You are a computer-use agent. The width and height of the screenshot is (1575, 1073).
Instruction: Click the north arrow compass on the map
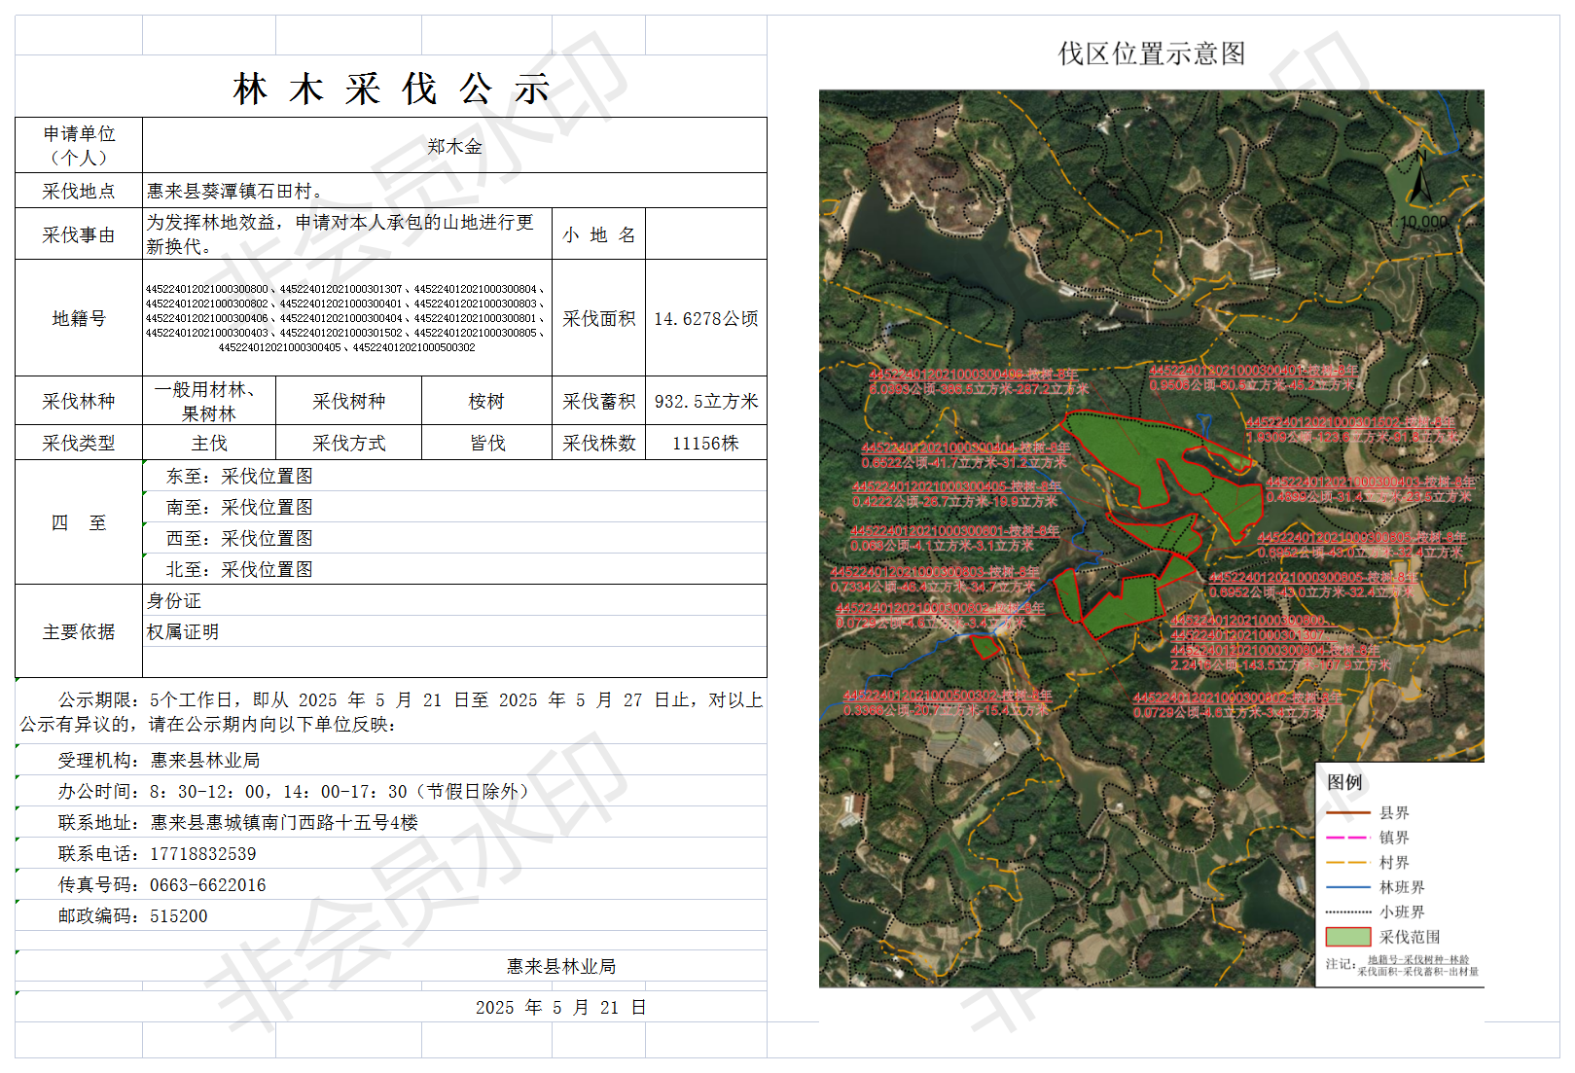1421,178
